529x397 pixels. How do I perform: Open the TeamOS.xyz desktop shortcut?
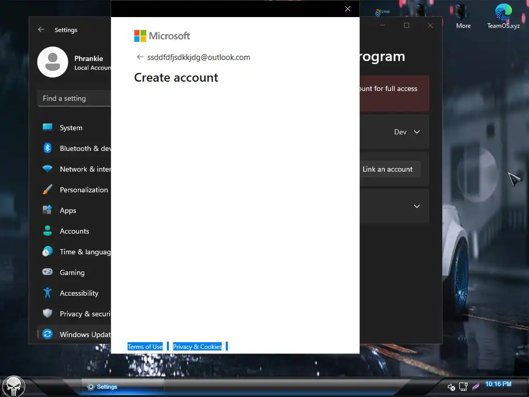pos(503,16)
